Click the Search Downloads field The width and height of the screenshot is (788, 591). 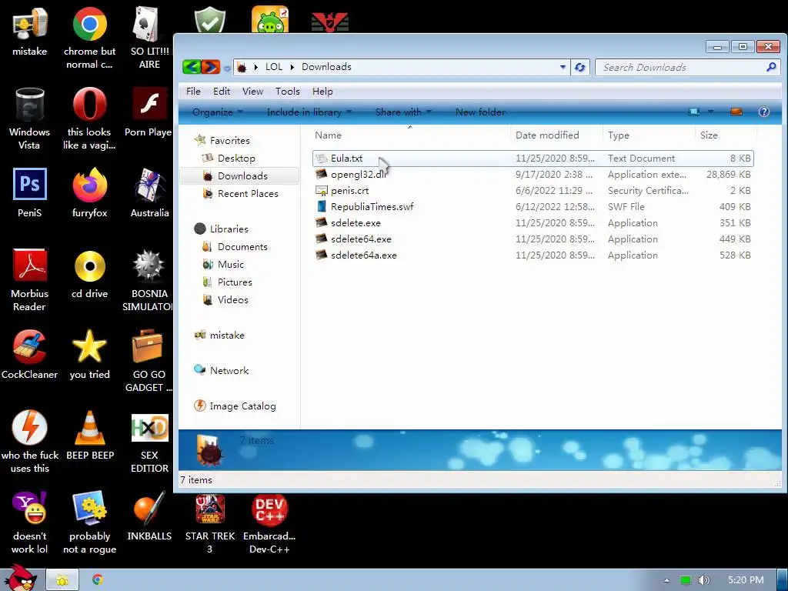click(x=688, y=68)
